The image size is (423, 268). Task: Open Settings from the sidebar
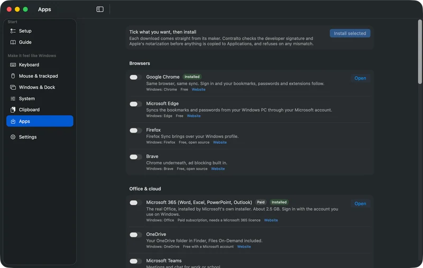click(x=40, y=137)
